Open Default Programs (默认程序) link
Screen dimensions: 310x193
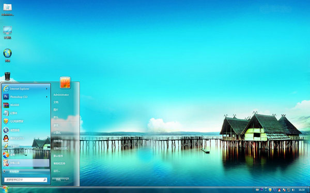click(58, 156)
